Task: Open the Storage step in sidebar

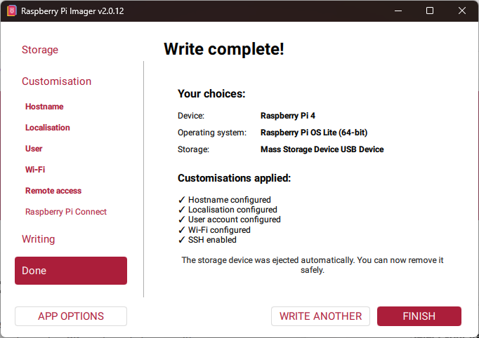Action: (x=40, y=50)
